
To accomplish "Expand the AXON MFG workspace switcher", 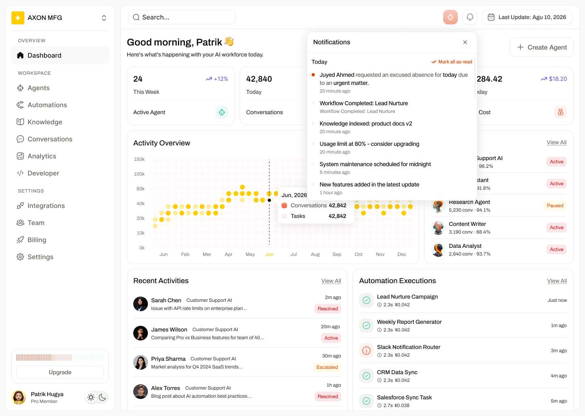I will coord(104,18).
